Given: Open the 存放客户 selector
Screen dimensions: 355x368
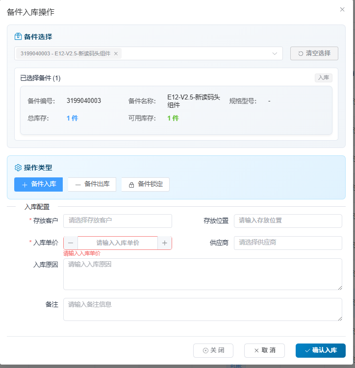Looking at the screenshot, I should click(118, 221).
